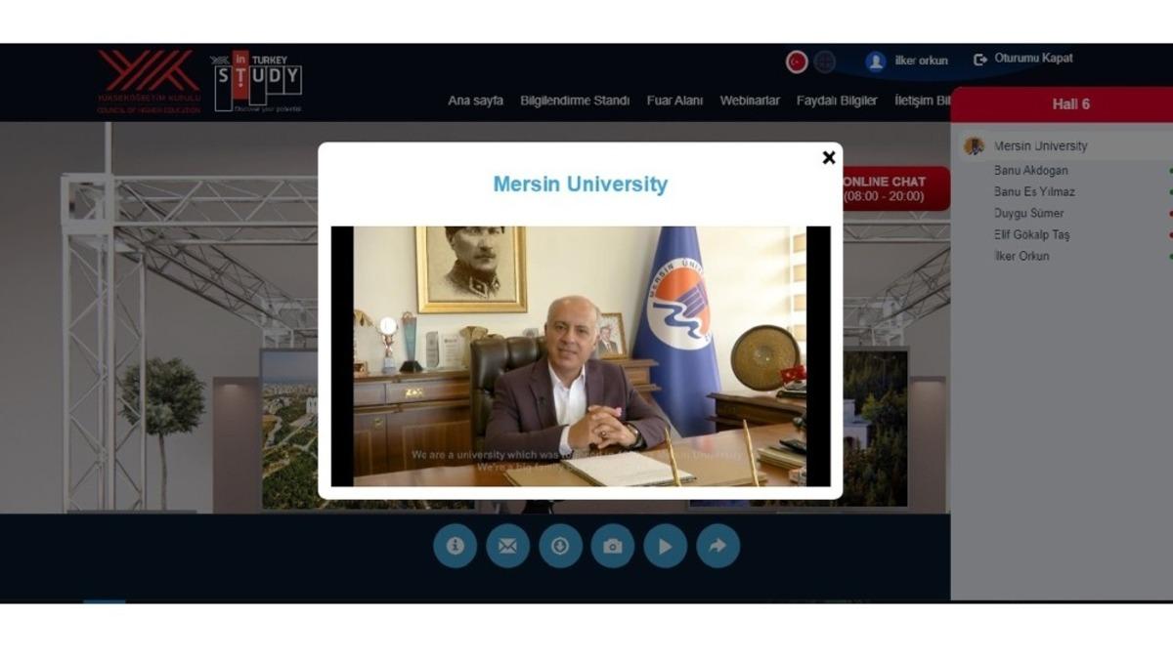Image resolution: width=1173 pixels, height=659 pixels.
Task: Select Mersin University in chat list
Action: tap(1040, 146)
